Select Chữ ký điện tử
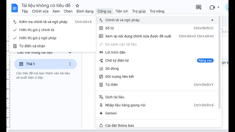This screenshot has width=235, height=132. click(x=157, y=60)
